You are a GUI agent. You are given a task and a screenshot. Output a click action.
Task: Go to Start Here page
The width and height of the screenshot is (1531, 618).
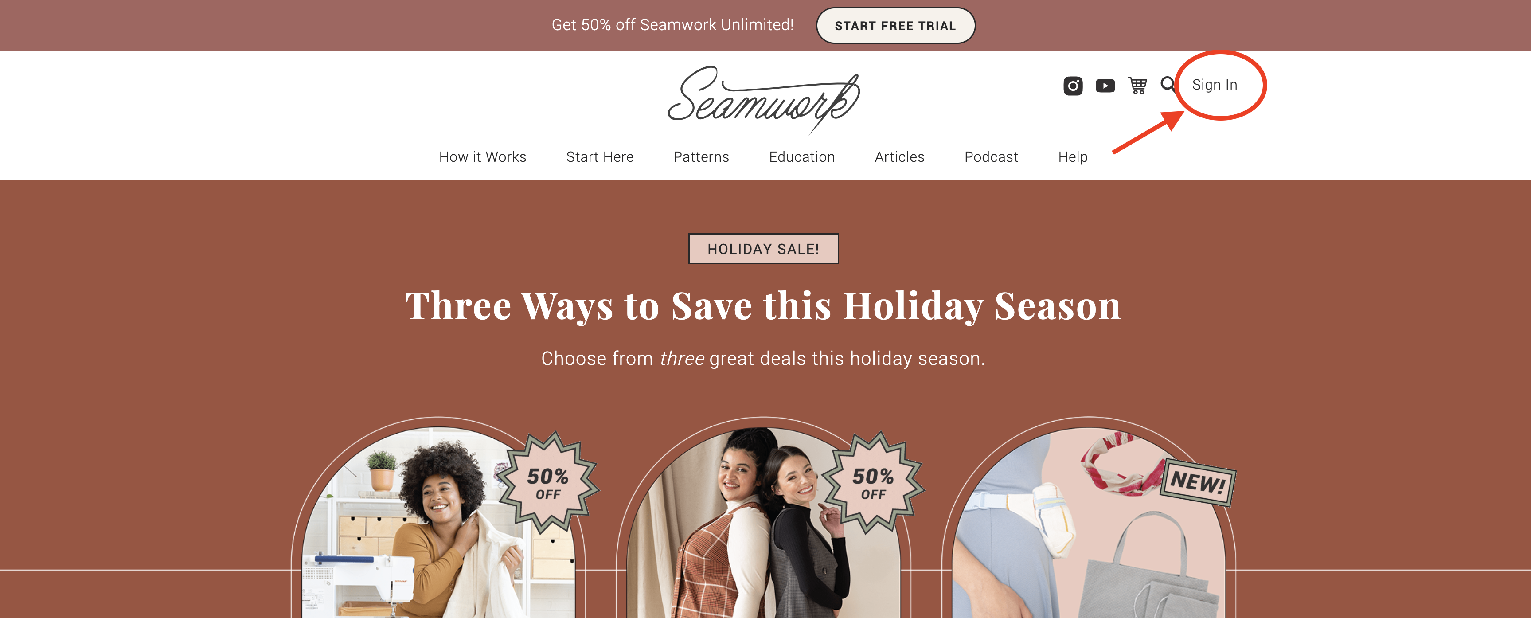pos(600,157)
